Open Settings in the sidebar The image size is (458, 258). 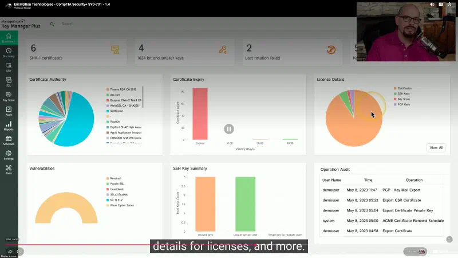[x=9, y=155]
